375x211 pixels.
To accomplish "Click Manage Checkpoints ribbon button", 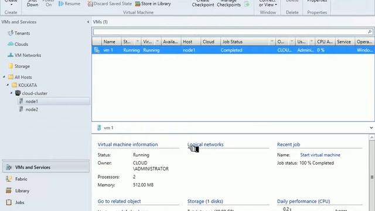I will [229, 4].
